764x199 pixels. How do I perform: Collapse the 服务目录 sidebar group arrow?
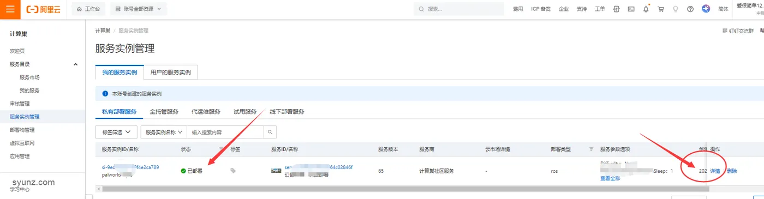[x=76, y=64]
